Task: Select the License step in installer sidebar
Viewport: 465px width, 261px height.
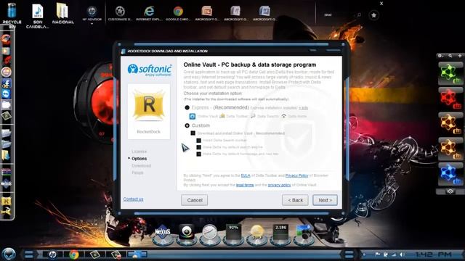Action: point(139,152)
